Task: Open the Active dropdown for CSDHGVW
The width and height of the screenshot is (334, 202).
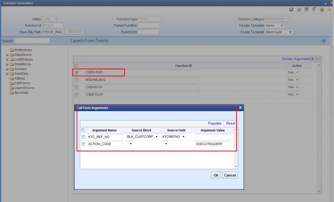Action: pyautogui.click(x=293, y=87)
